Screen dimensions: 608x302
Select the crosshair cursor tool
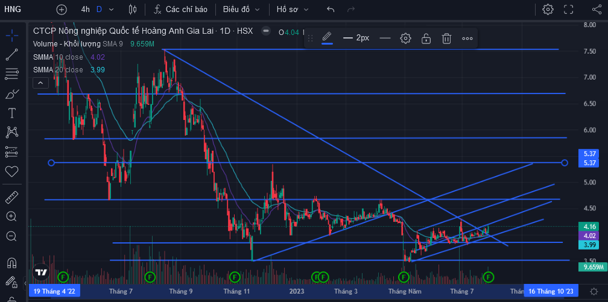[12, 36]
